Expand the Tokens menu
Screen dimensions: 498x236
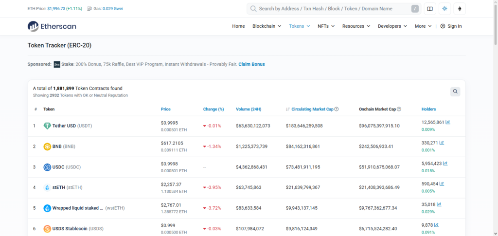coord(300,26)
